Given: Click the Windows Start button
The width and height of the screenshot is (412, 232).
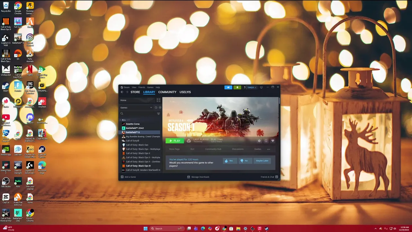Looking at the screenshot, I should [145, 228].
